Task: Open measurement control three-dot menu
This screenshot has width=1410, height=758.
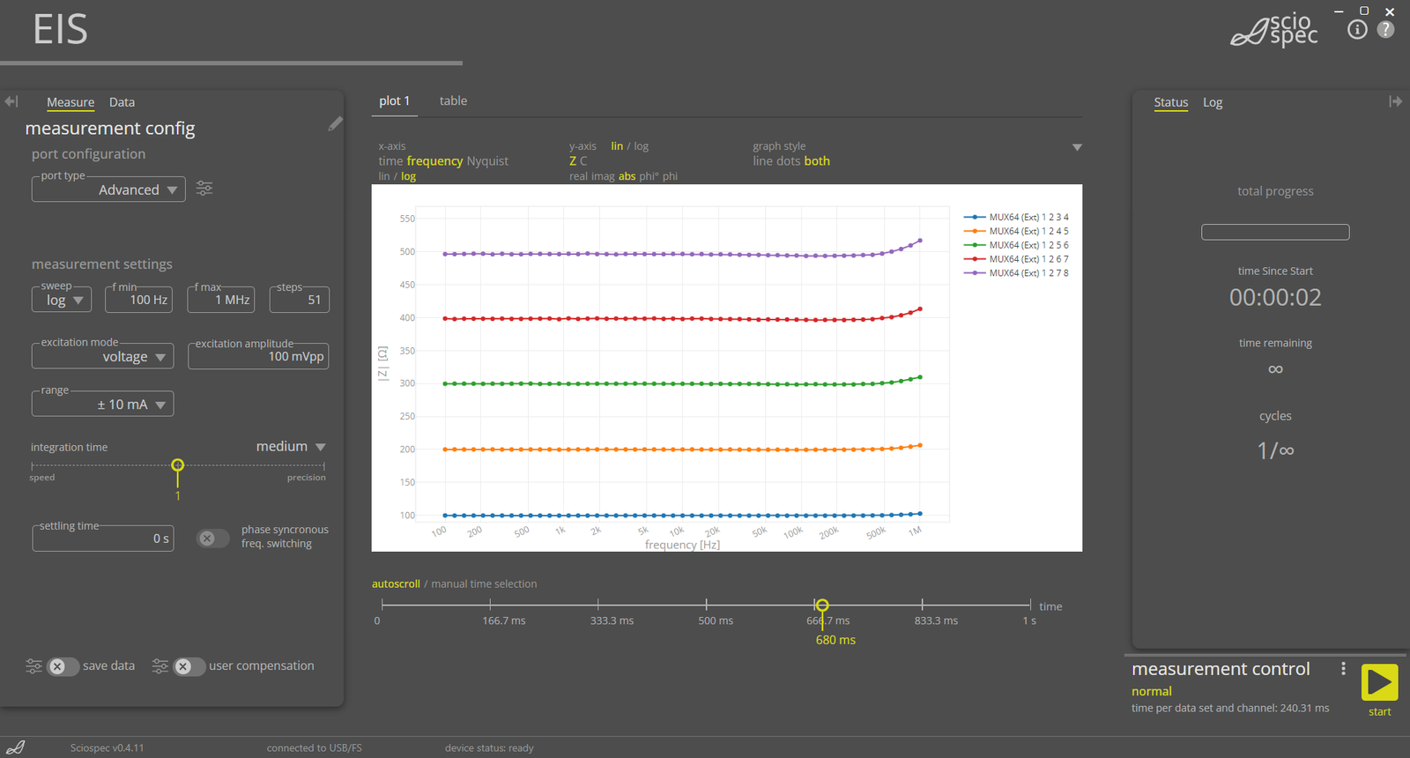Action: click(x=1343, y=669)
